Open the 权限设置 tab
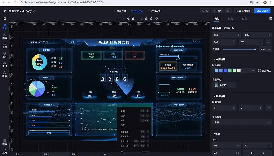The image size is (274, 156). pos(154,11)
